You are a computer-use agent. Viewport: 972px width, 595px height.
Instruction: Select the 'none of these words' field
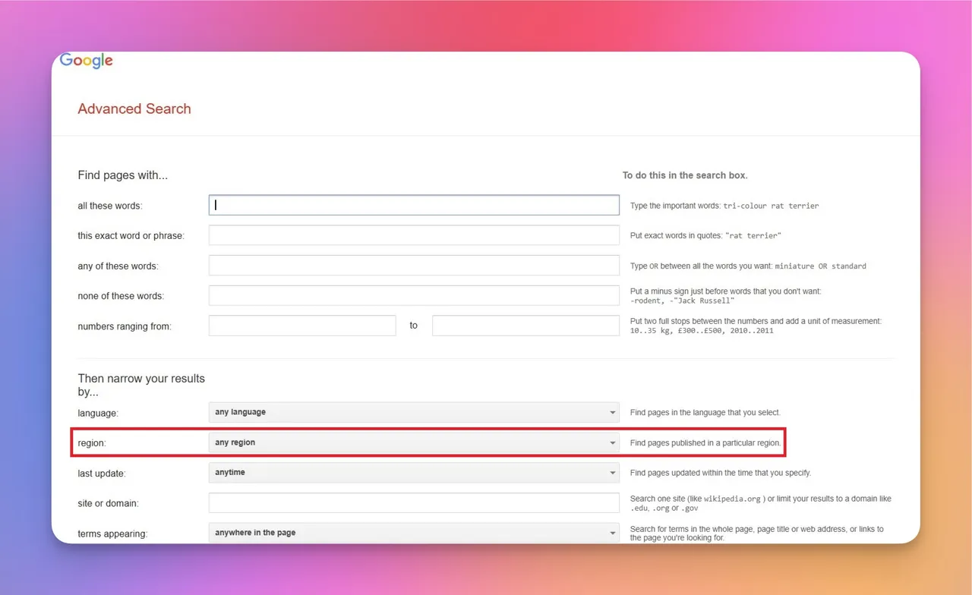(414, 295)
